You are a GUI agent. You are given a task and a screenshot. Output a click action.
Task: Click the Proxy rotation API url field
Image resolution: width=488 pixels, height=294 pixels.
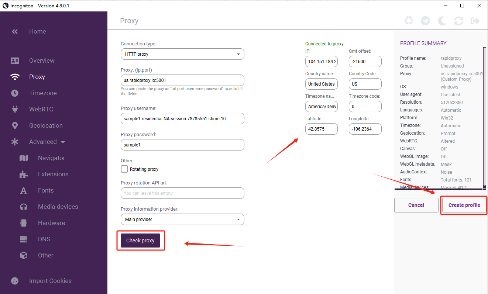click(x=182, y=193)
